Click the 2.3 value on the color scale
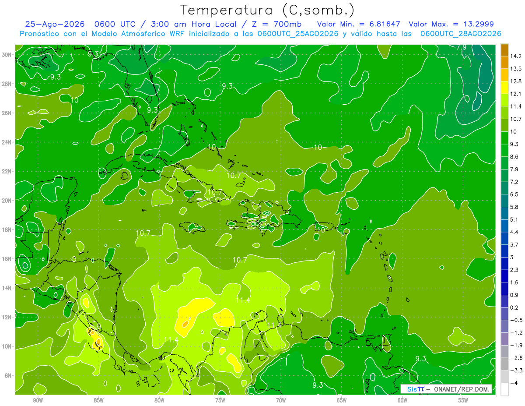Screen dimensions: 525x406 (x=514, y=270)
